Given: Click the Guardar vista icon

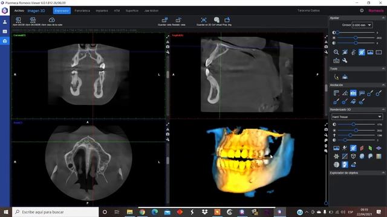Looking at the screenshot, I should tap(164, 20).
